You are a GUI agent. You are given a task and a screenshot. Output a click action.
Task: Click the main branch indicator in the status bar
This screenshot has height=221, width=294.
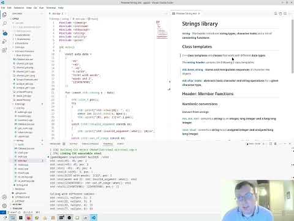tap(13, 212)
